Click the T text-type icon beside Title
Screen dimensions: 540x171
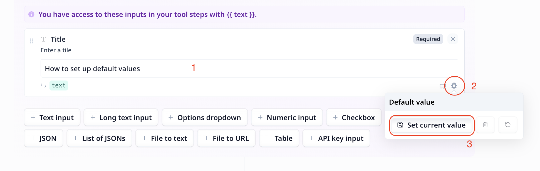pyautogui.click(x=44, y=39)
